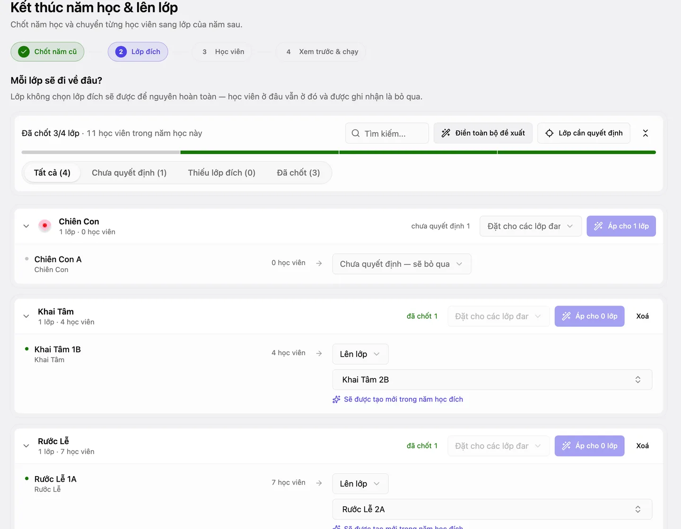
Task: Select the Tất cả (4) filter tab
Action: 52,173
